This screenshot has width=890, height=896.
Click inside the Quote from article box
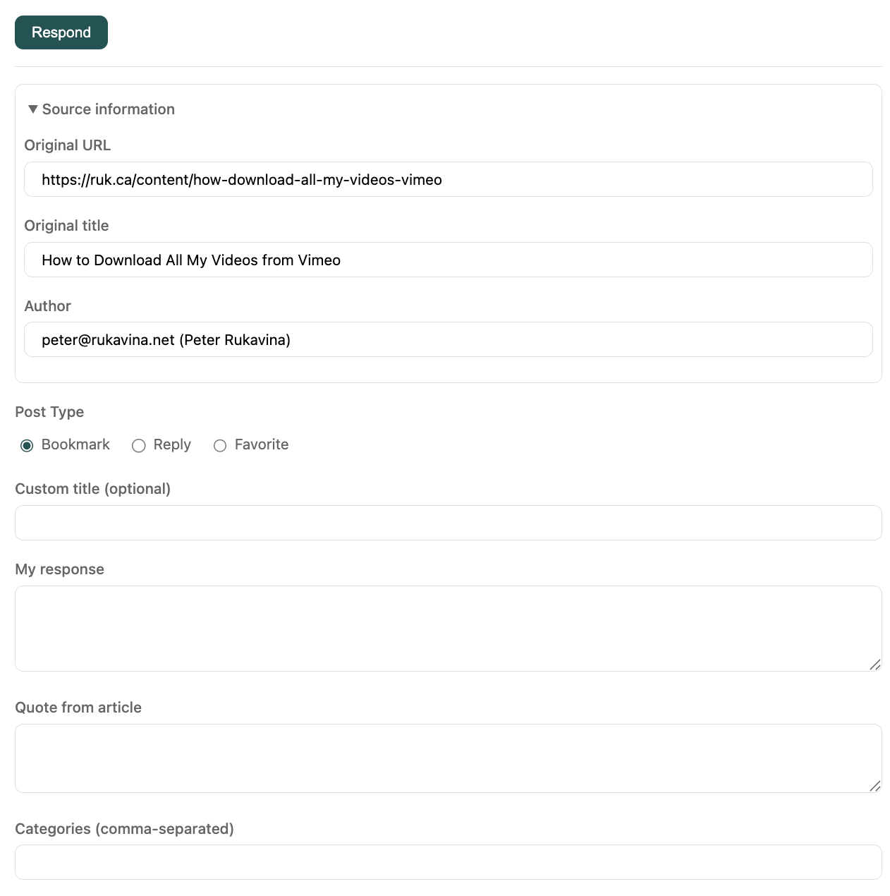point(448,758)
